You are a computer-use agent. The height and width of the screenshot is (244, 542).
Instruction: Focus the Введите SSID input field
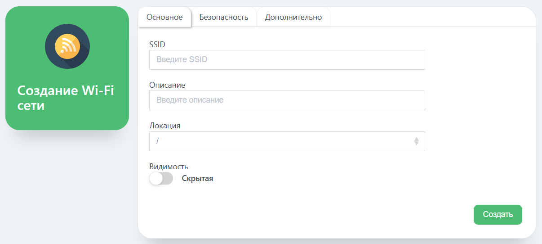287,59
